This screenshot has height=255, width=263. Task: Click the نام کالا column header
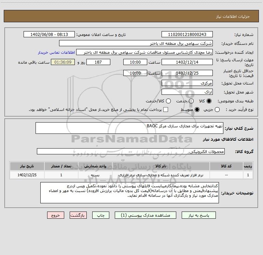161,166
